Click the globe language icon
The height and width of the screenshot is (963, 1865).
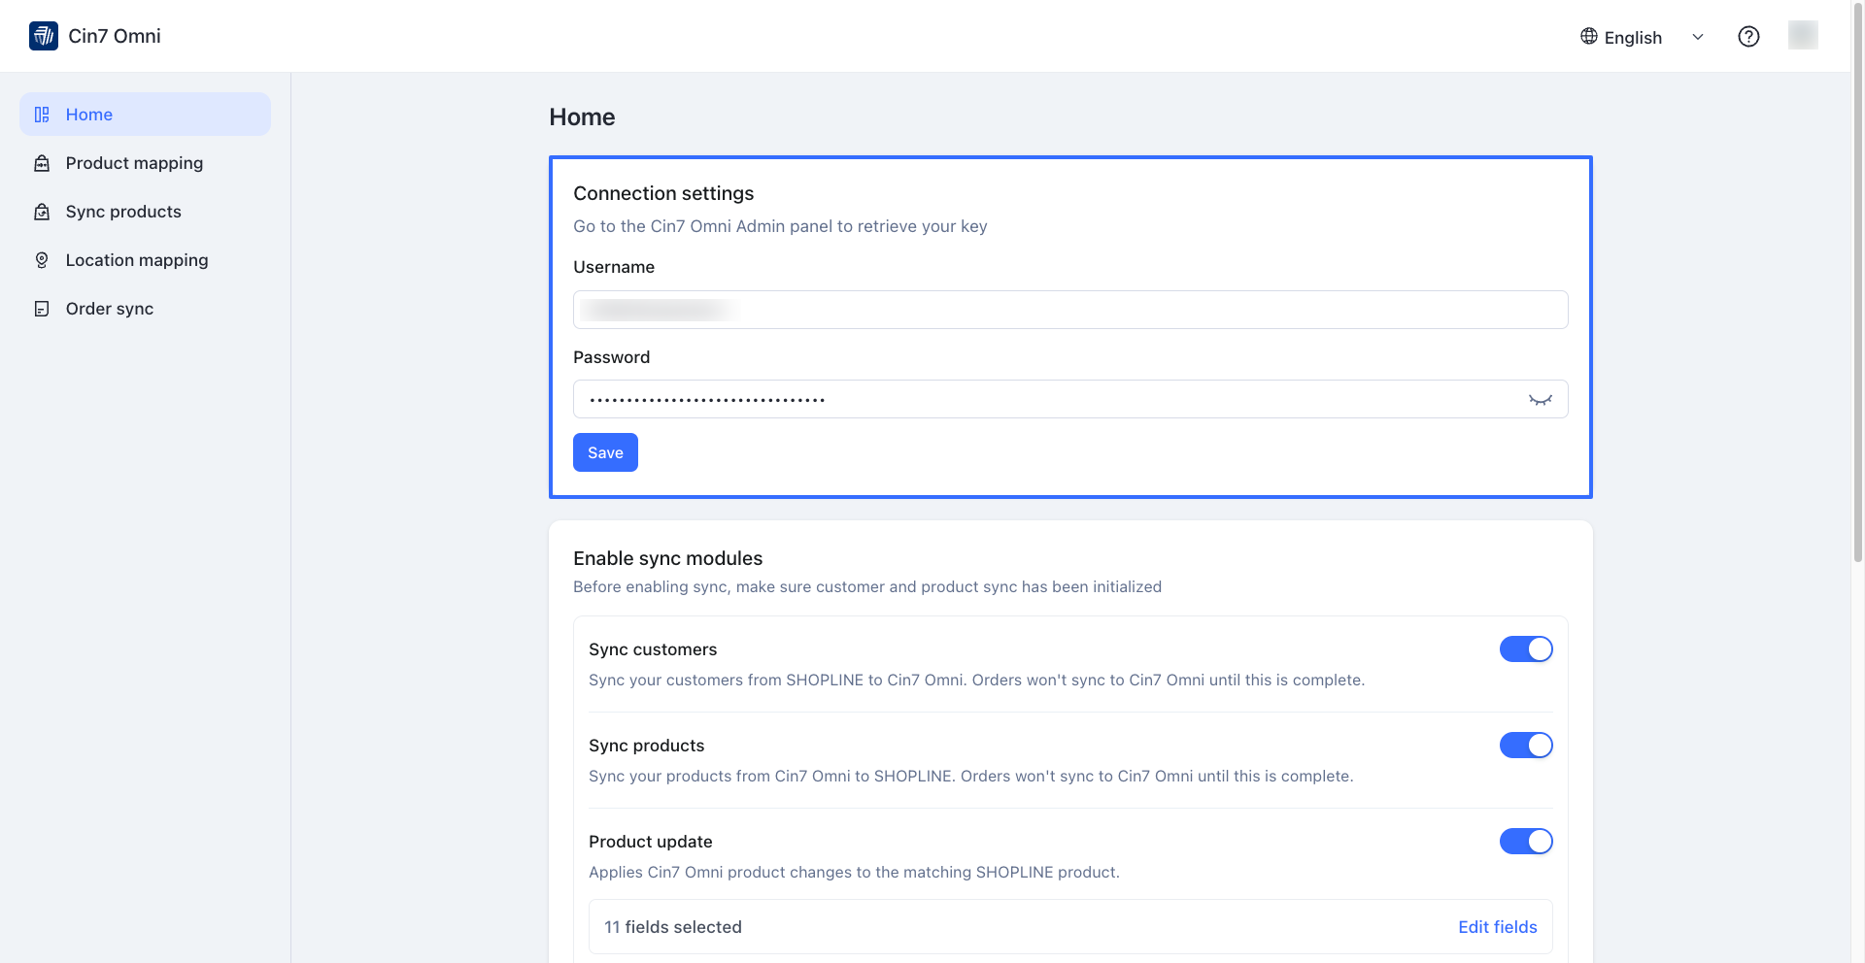(1589, 36)
